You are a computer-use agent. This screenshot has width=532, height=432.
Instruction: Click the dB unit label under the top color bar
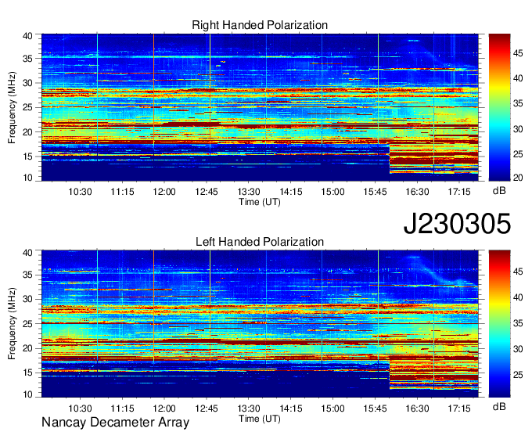point(499,191)
